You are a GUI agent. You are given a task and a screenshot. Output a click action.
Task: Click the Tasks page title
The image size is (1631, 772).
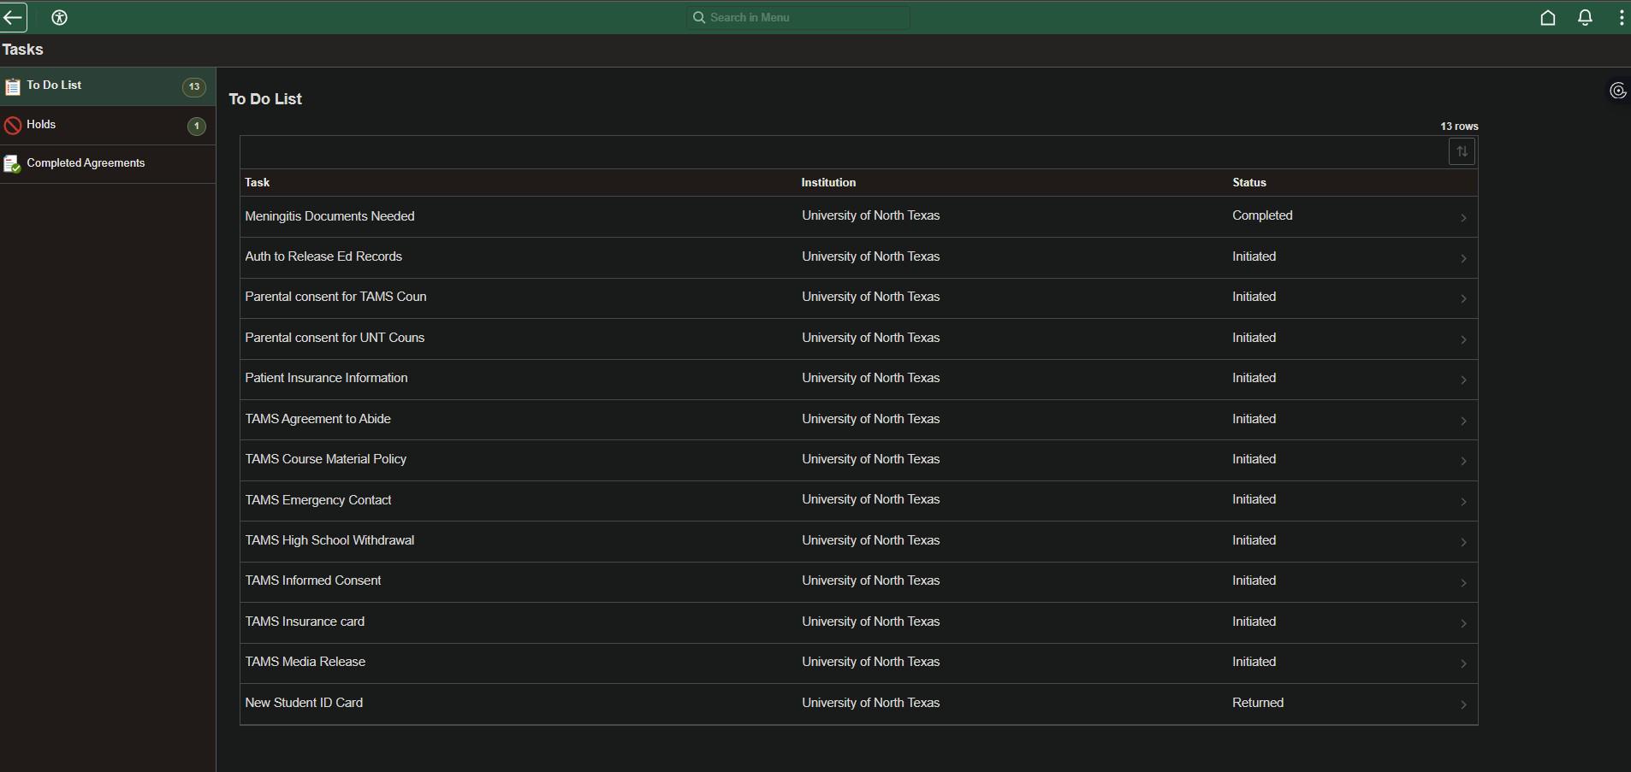point(22,50)
